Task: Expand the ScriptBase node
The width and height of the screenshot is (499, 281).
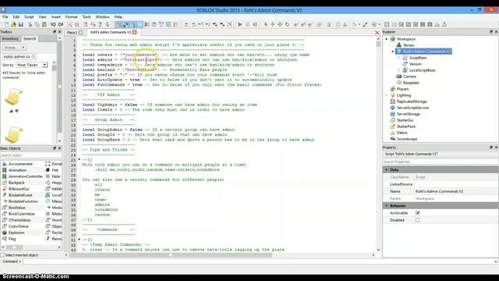Action: [399, 58]
